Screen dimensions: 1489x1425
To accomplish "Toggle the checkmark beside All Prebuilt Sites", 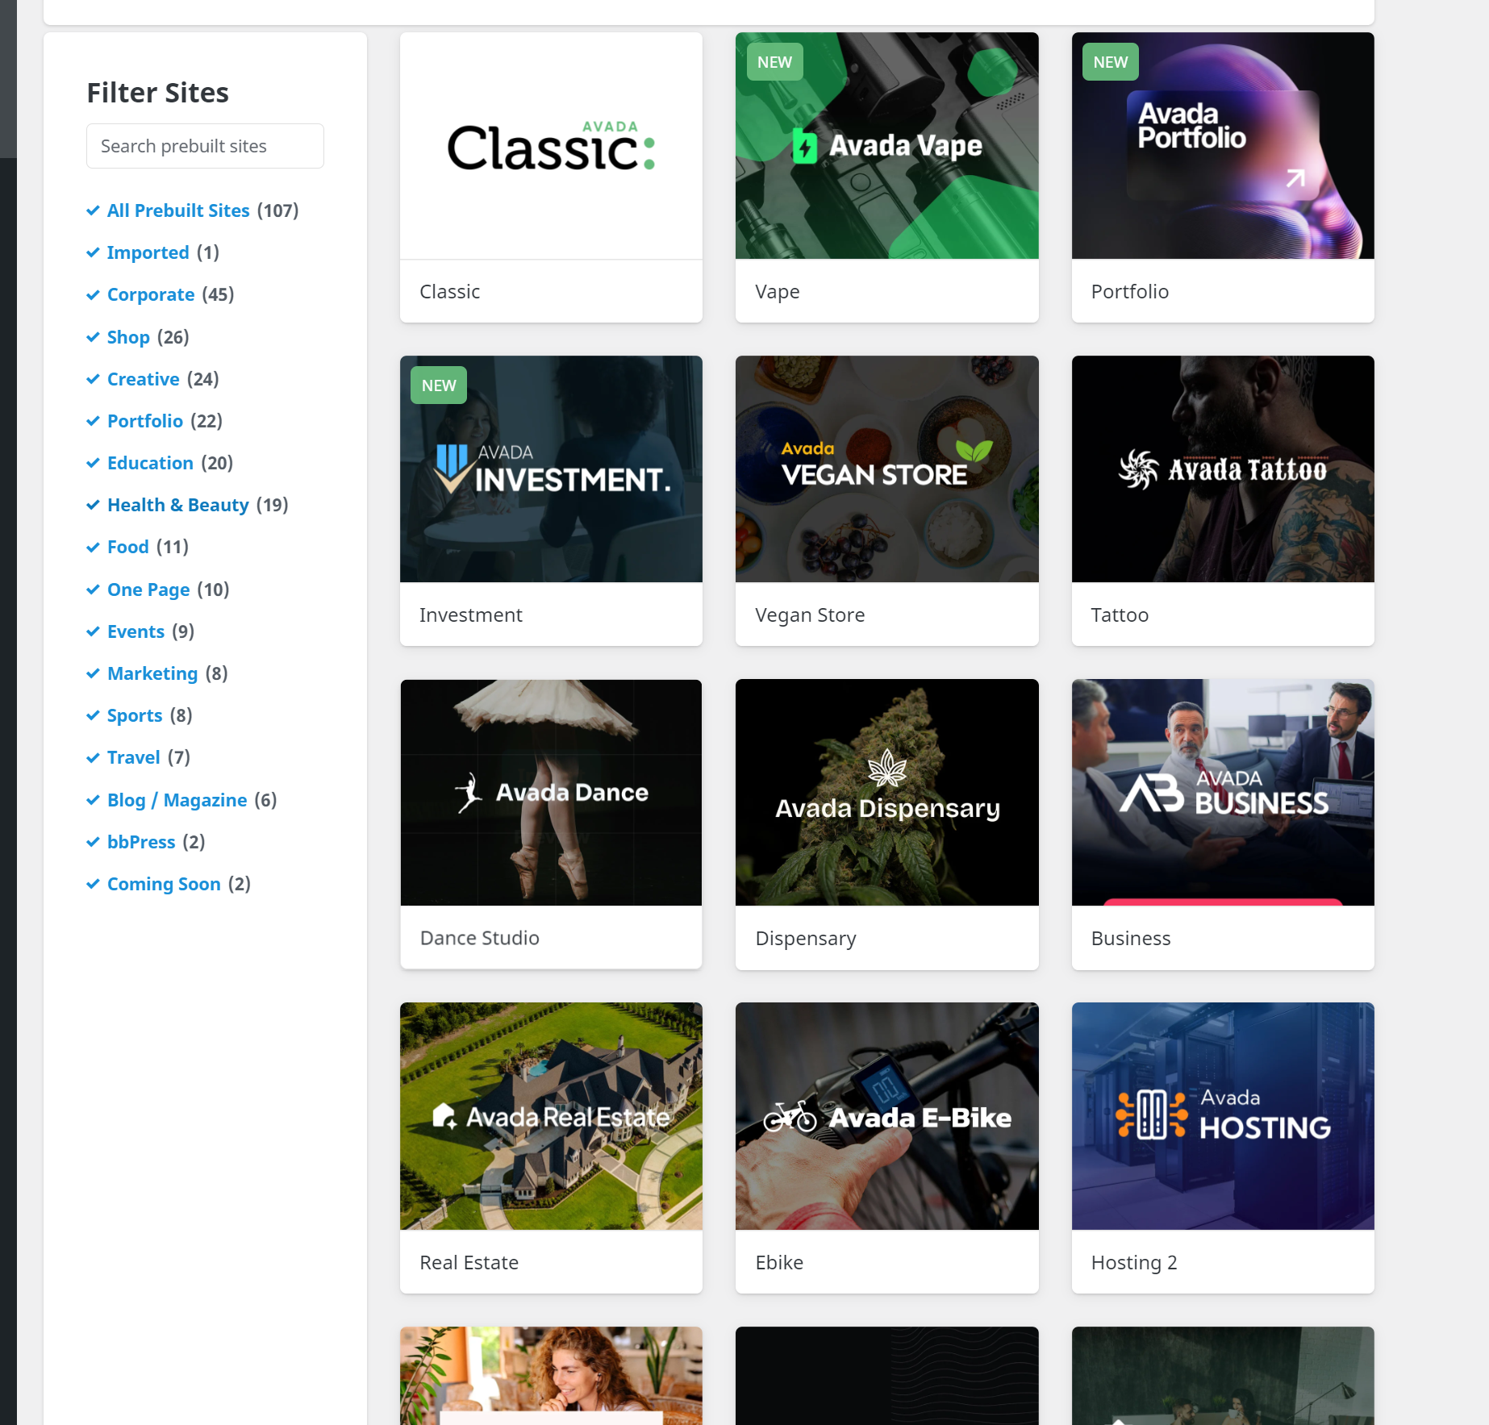I will click(x=93, y=210).
